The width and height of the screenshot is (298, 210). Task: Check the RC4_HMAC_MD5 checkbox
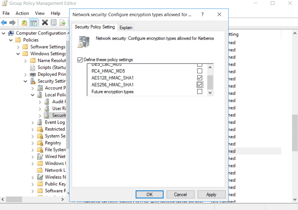coord(199,71)
